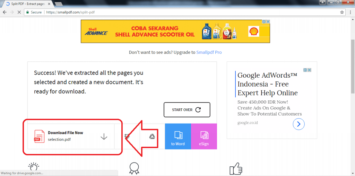Image resolution: width=355 pixels, height=176 pixels.
Task: Click the blue arrow in AdWords ad
Action: 298,124
